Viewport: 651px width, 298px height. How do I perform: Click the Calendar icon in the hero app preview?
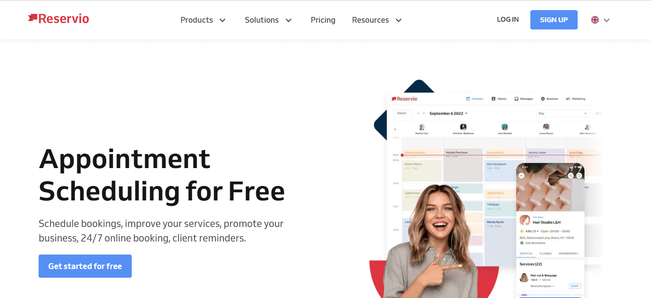468,99
